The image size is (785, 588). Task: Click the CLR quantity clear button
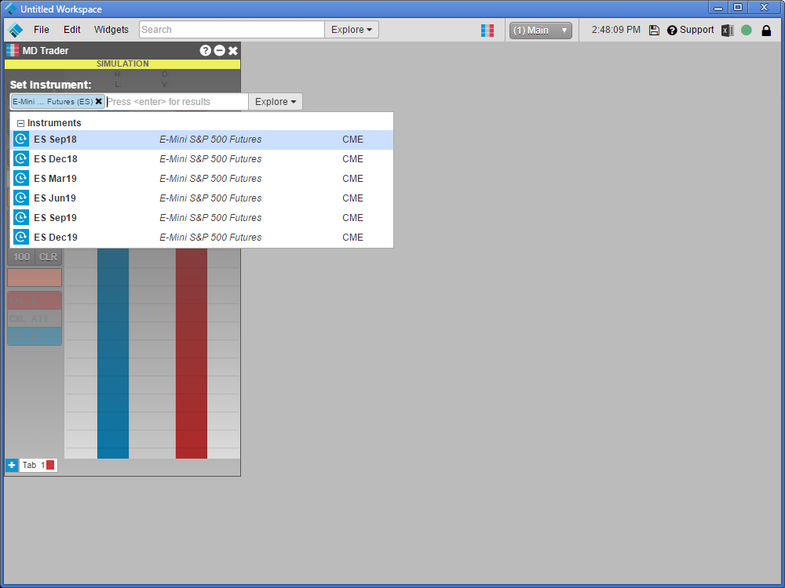pos(48,257)
